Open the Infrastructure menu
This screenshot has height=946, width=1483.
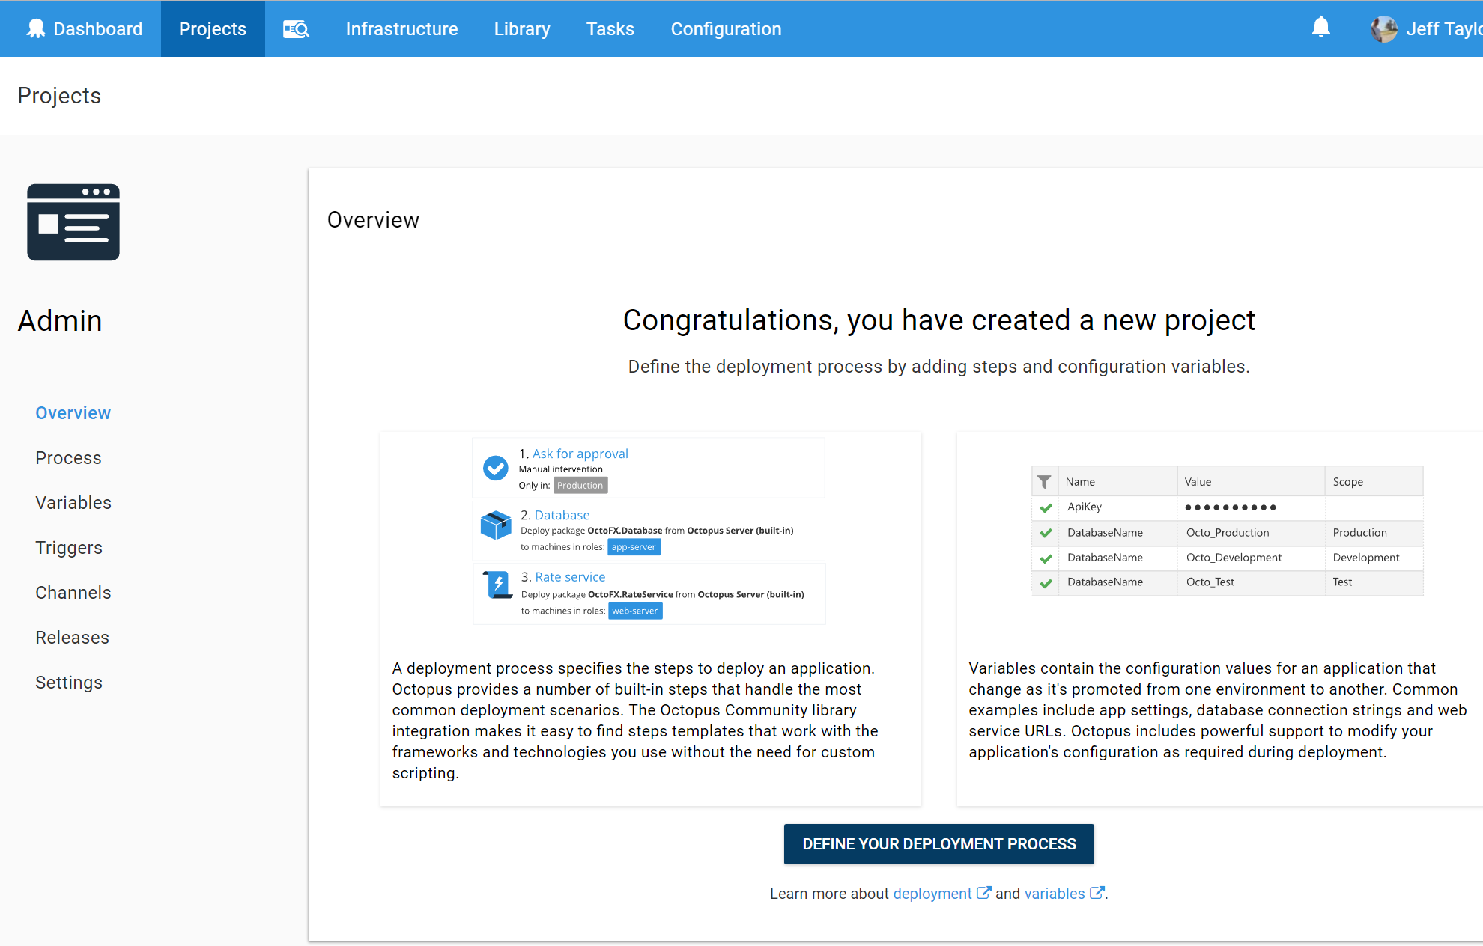tap(401, 29)
